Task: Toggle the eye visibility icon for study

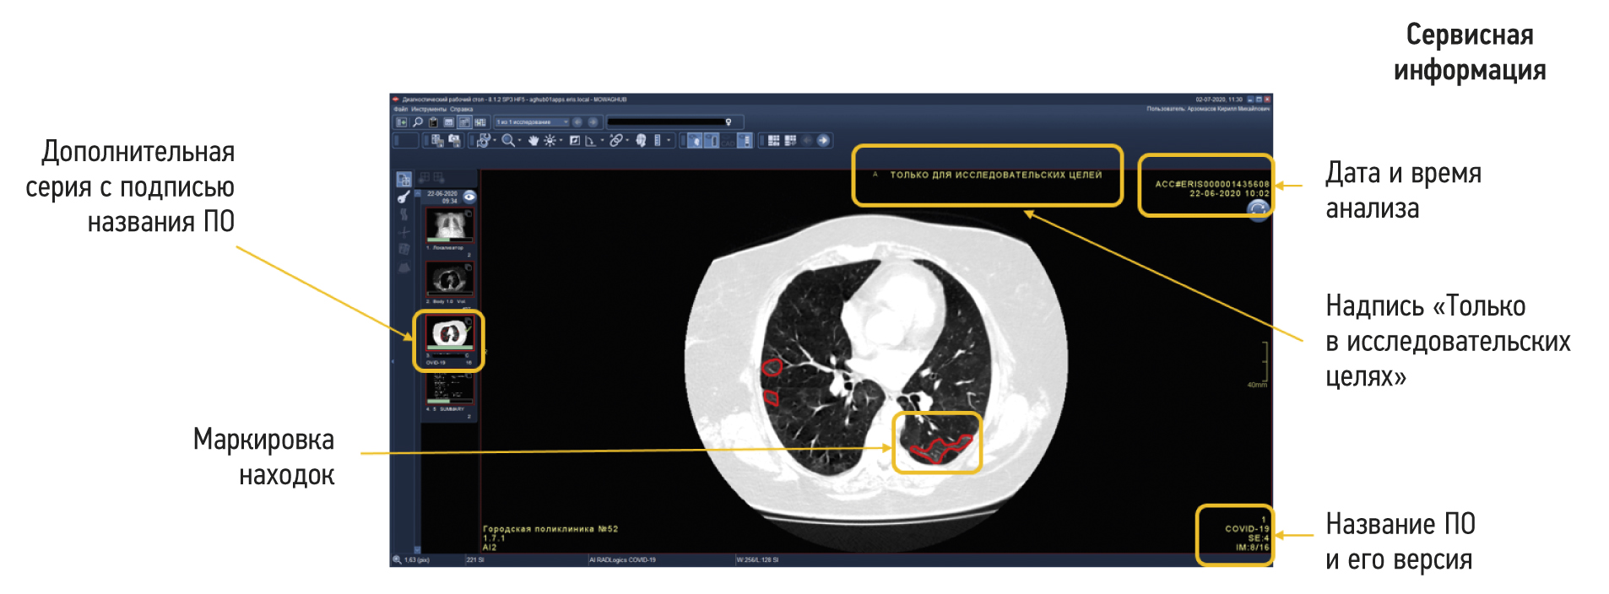Action: [469, 197]
